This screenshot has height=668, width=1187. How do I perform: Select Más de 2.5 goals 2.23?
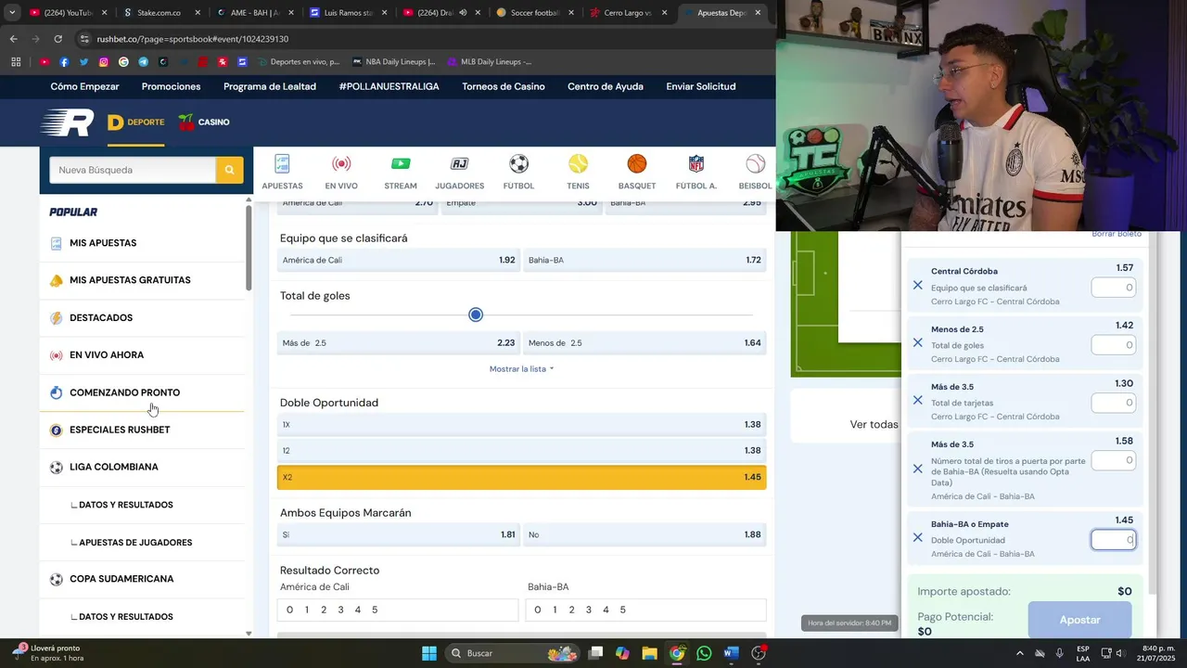pos(398,343)
